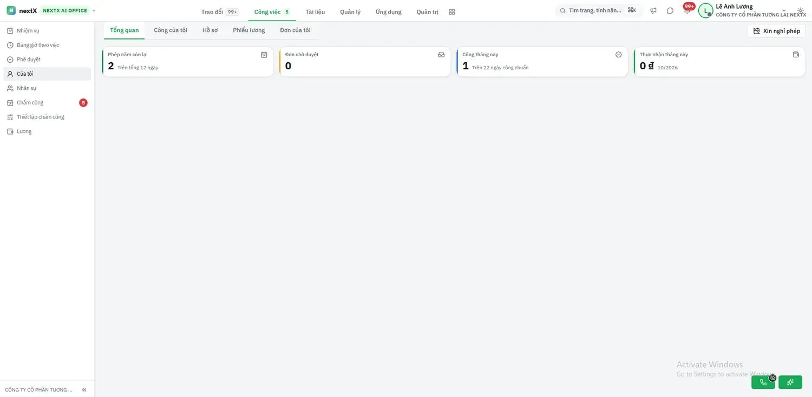The image size is (812, 397).
Task: Click the Công tháng này card
Action: (x=542, y=62)
